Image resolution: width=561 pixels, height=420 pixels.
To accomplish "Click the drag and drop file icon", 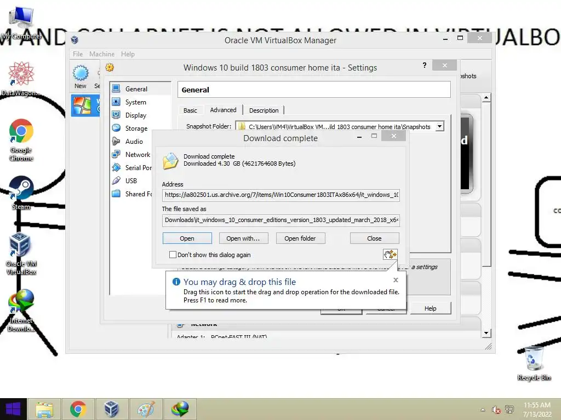I will (390, 254).
